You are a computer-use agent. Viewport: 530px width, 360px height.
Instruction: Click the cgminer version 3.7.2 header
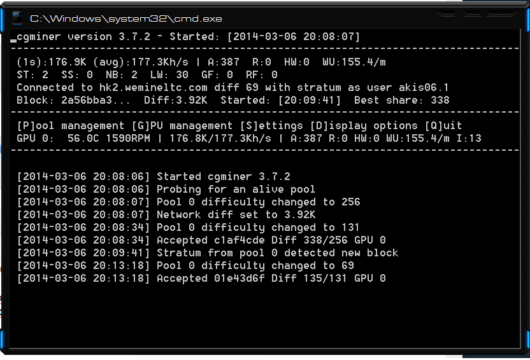click(x=83, y=36)
